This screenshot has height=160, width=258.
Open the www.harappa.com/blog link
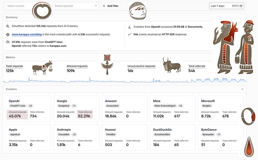pyautogui.click(x=27, y=34)
